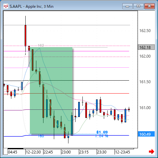Click the 22:45 time axis label
Viewport: 158px width, 158px height.
point(48,152)
